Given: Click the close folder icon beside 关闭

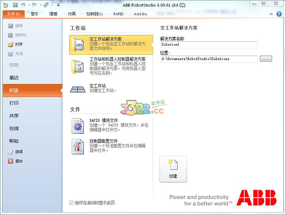Looking at the screenshot, I should pos(10,54).
